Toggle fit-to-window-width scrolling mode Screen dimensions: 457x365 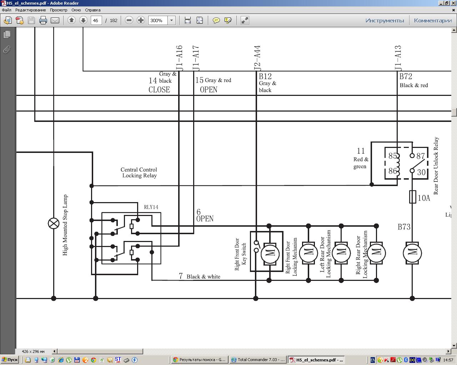pos(188,20)
